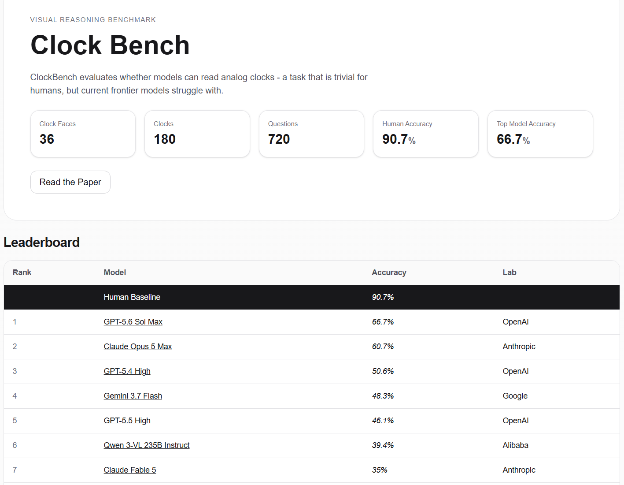Select the Human Baseline row label
The height and width of the screenshot is (485, 624).
click(x=132, y=297)
